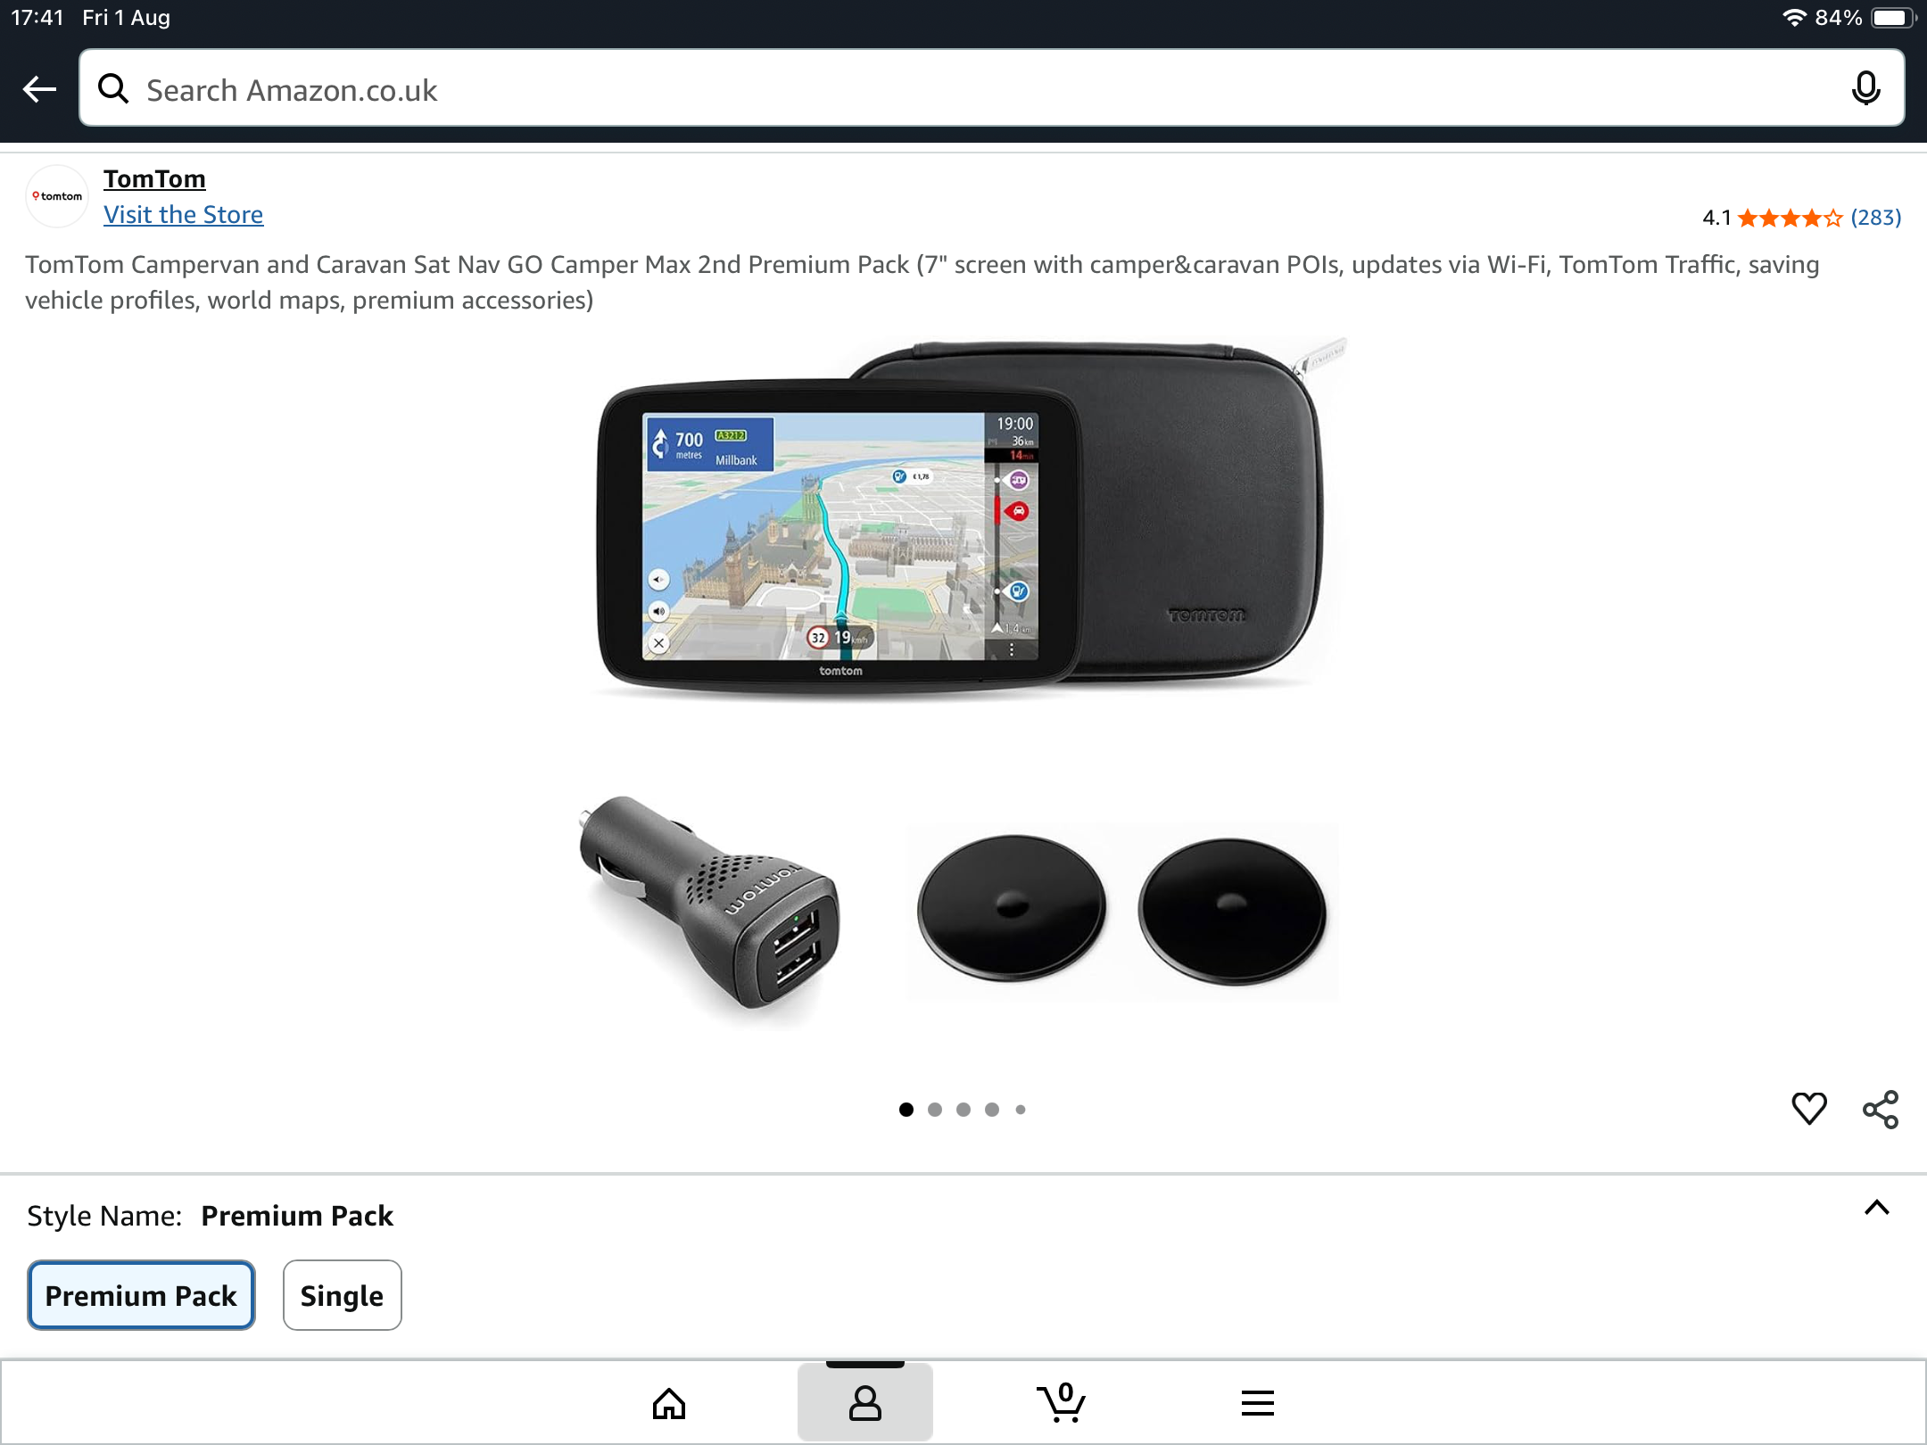Jump to fourth image carousel dot
This screenshot has width=1927, height=1445.
pos(992,1110)
